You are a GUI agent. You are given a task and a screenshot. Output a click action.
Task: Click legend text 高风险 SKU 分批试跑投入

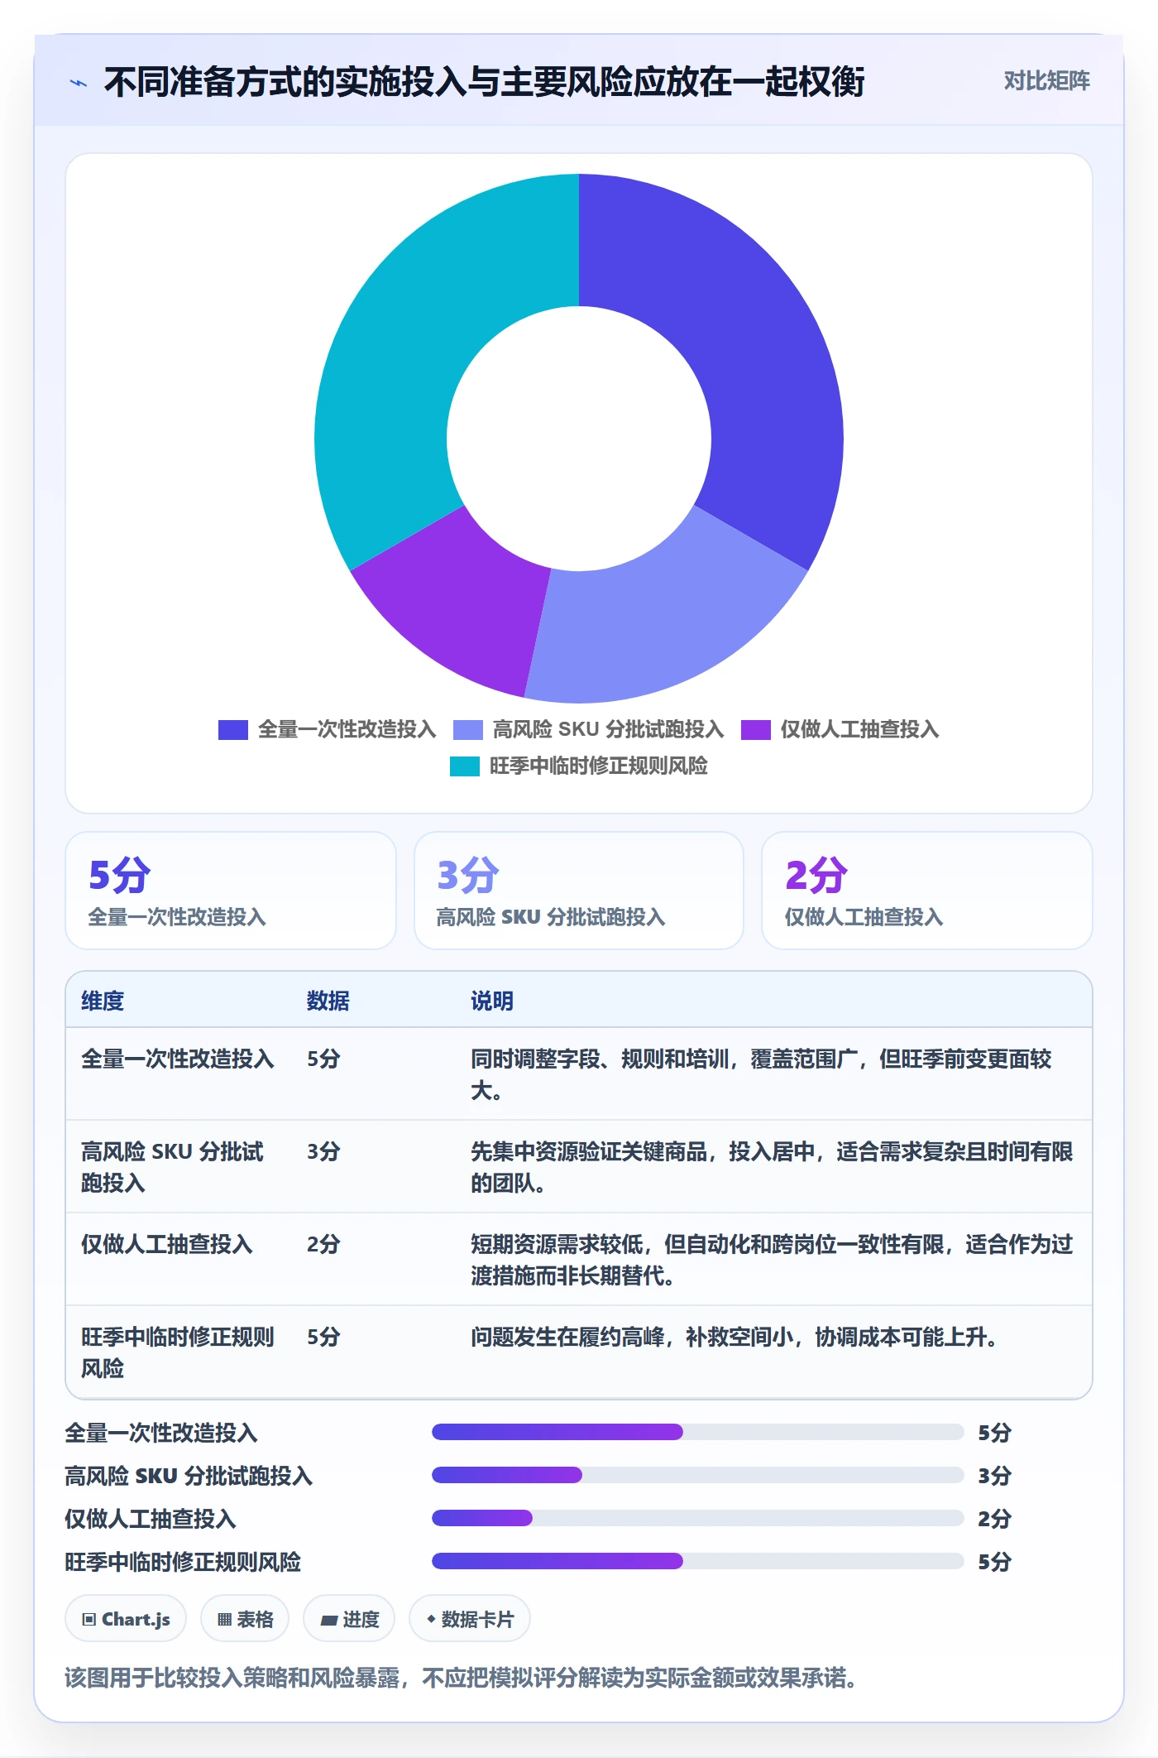click(x=609, y=729)
